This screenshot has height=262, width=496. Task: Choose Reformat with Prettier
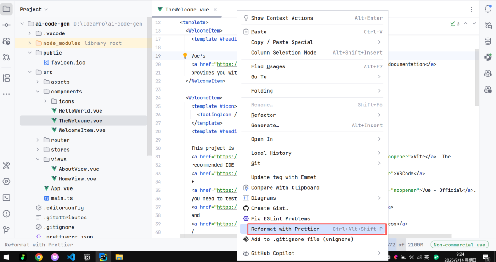click(313, 229)
